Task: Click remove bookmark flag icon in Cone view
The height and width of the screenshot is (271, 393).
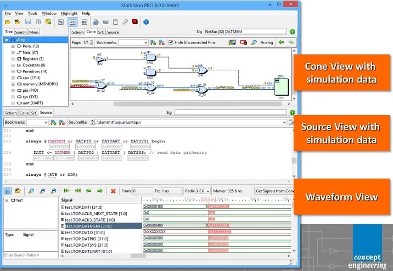Action: [162, 42]
